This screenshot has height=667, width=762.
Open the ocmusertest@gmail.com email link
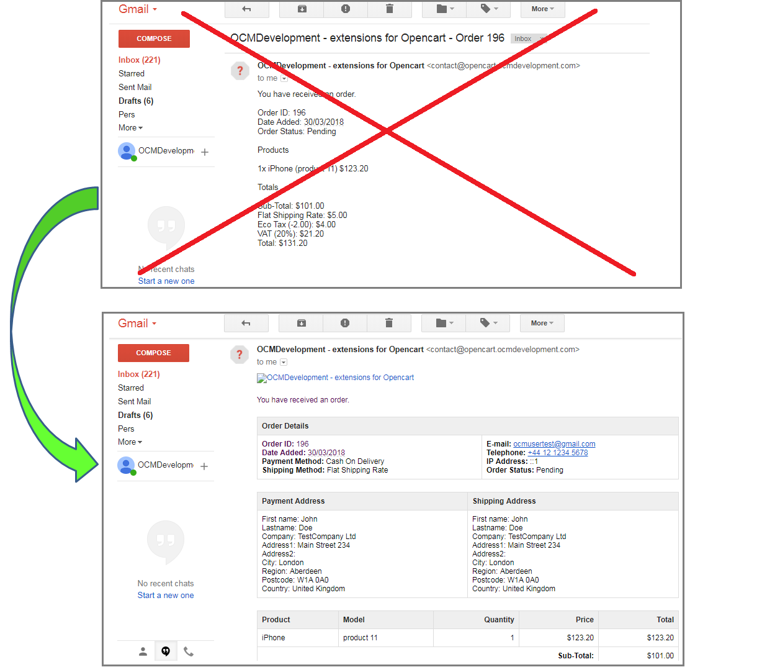554,444
